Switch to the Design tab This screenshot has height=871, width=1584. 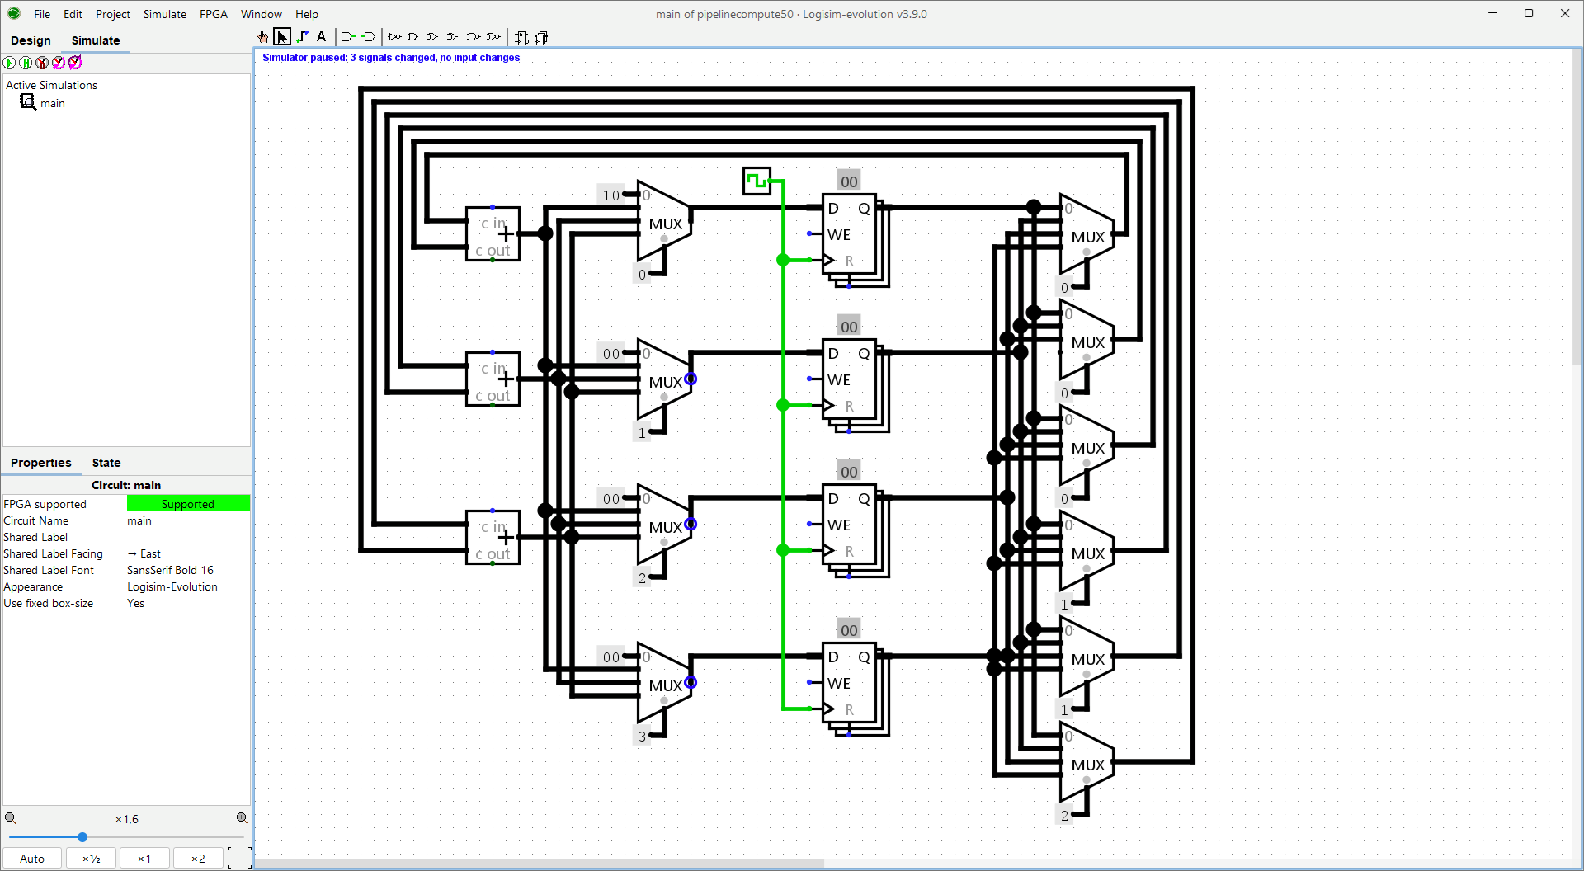(x=31, y=40)
